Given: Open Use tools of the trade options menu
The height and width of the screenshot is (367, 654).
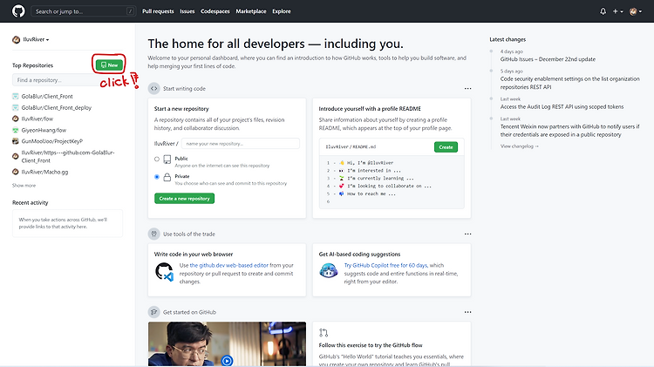Looking at the screenshot, I should (467, 234).
